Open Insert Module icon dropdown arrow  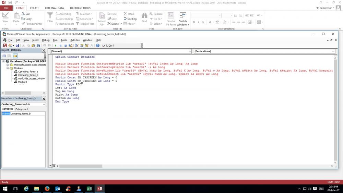[x=13, y=46]
